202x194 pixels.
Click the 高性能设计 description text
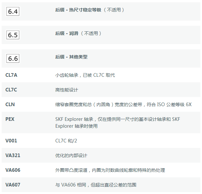coord(67,90)
